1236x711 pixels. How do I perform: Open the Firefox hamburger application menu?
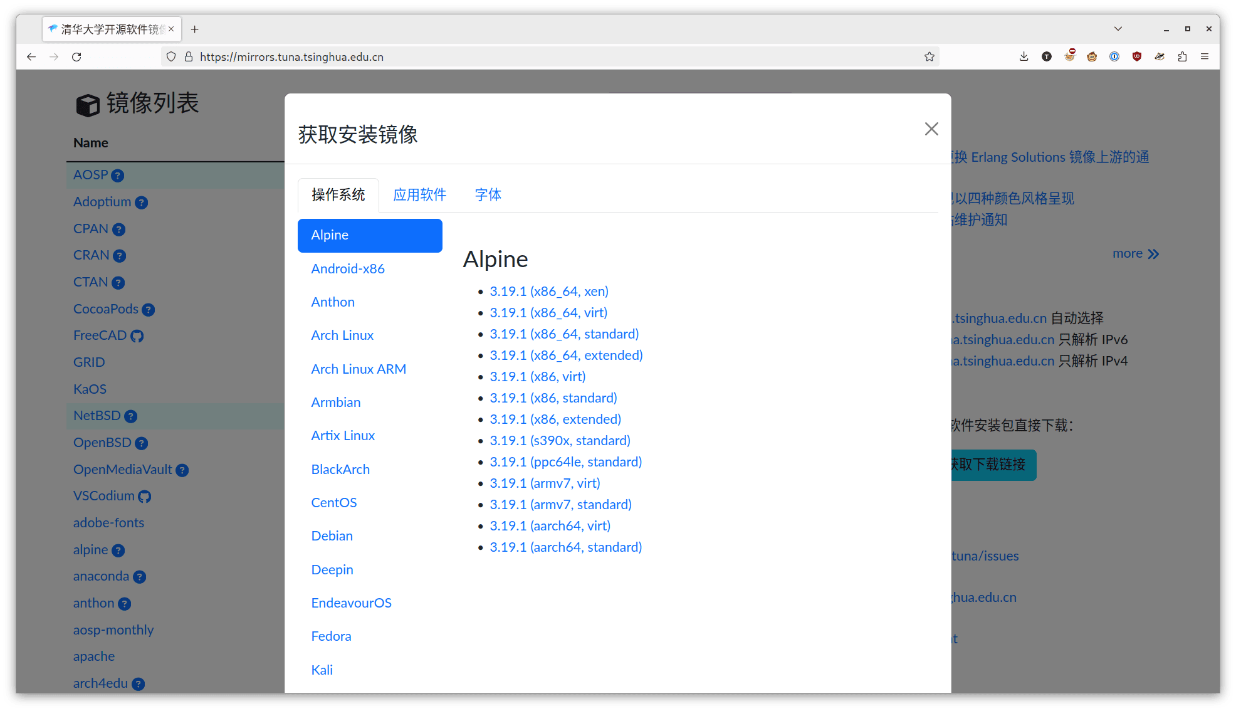pos(1205,56)
